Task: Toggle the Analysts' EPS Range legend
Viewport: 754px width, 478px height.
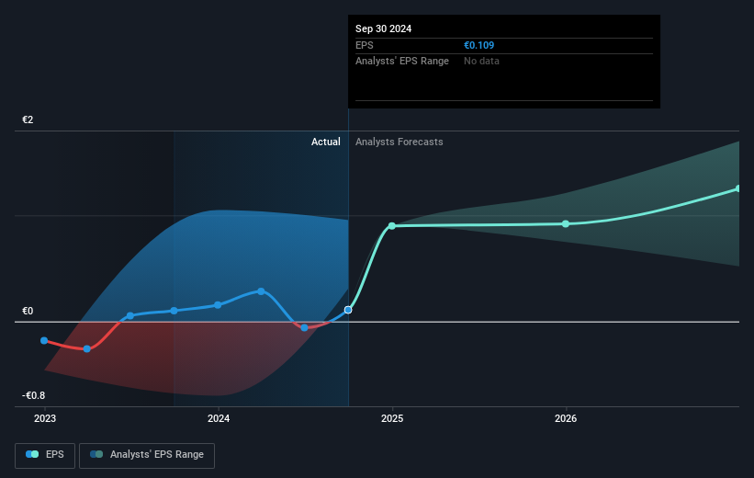Action: [x=147, y=455]
